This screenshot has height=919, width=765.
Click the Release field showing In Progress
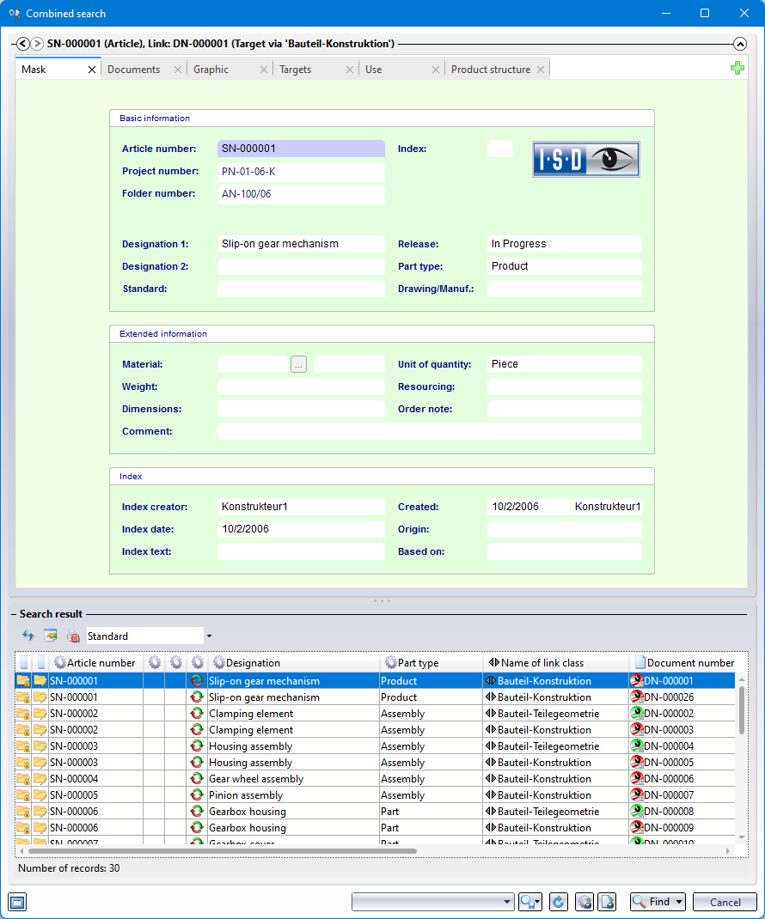click(x=565, y=244)
